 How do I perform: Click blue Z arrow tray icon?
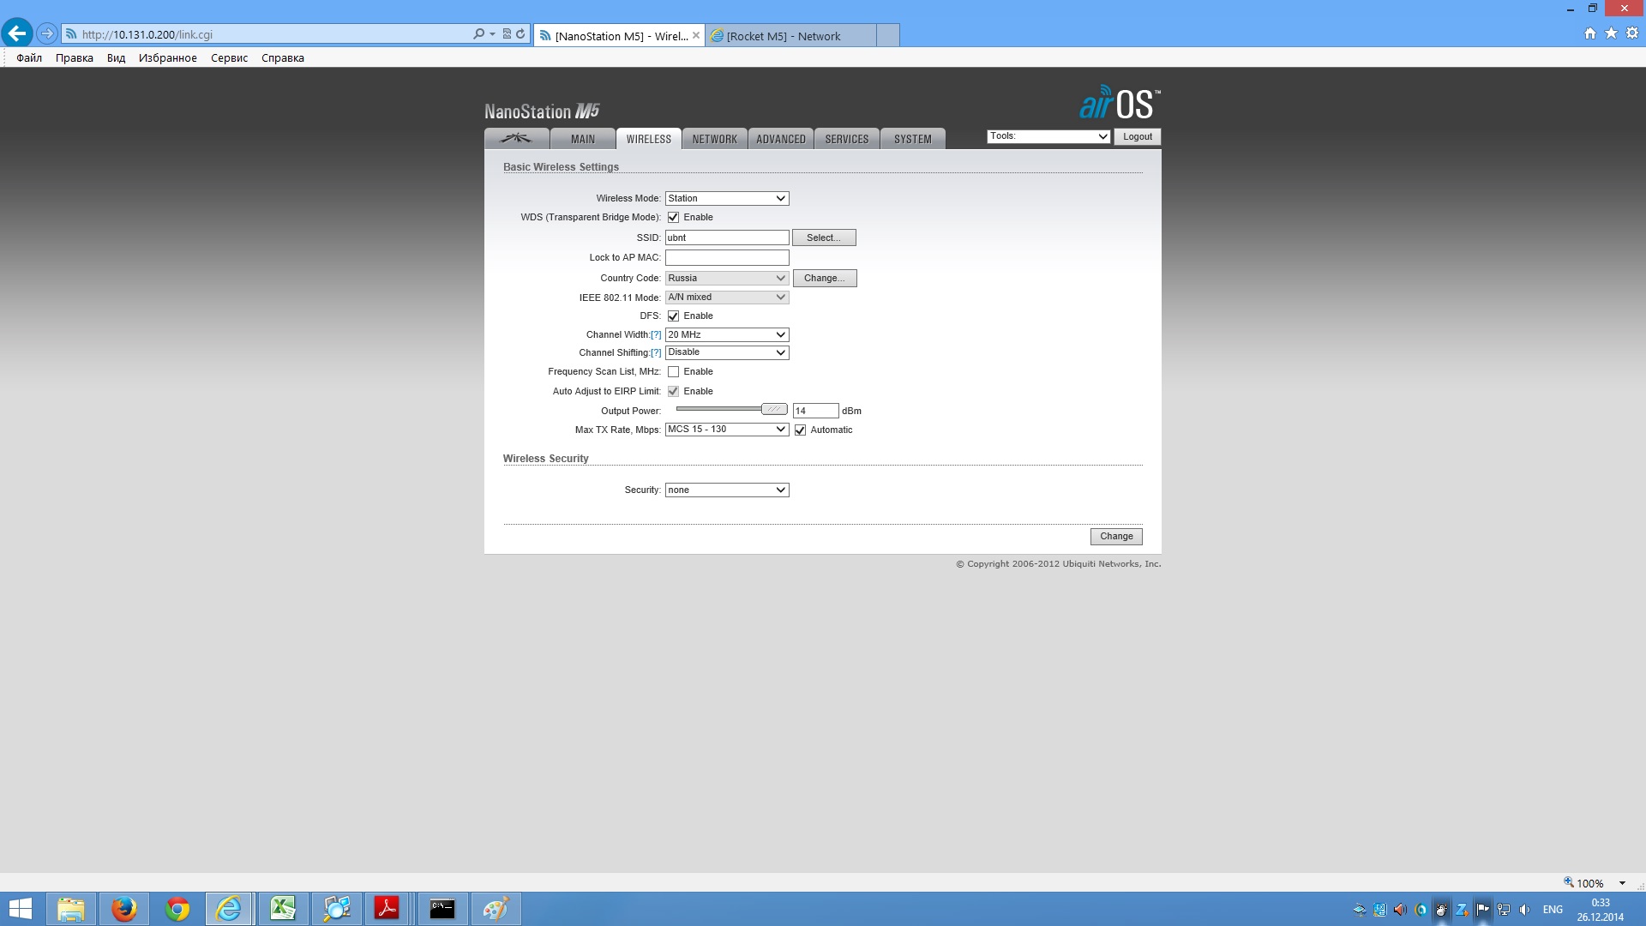tap(1462, 910)
